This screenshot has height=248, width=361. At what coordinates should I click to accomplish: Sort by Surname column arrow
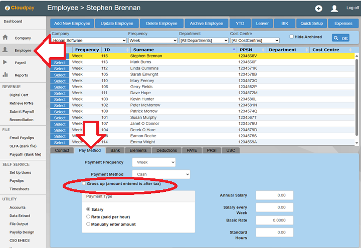click(234, 50)
